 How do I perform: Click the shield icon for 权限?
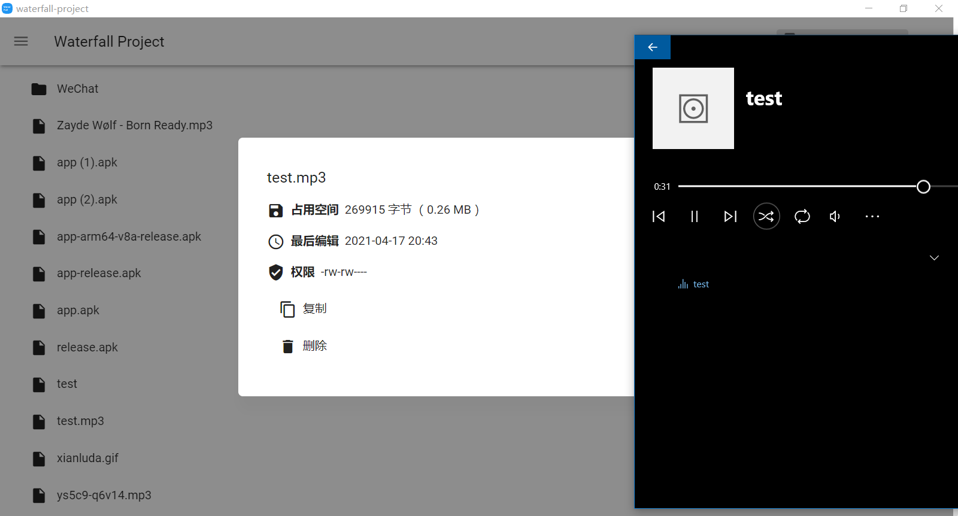(x=275, y=272)
